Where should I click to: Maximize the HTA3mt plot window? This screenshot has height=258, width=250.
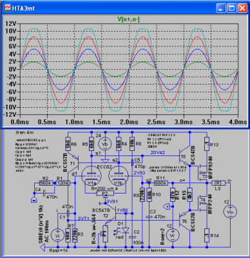click(232, 8)
